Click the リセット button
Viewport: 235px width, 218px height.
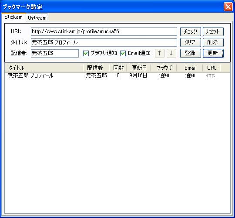(213, 31)
